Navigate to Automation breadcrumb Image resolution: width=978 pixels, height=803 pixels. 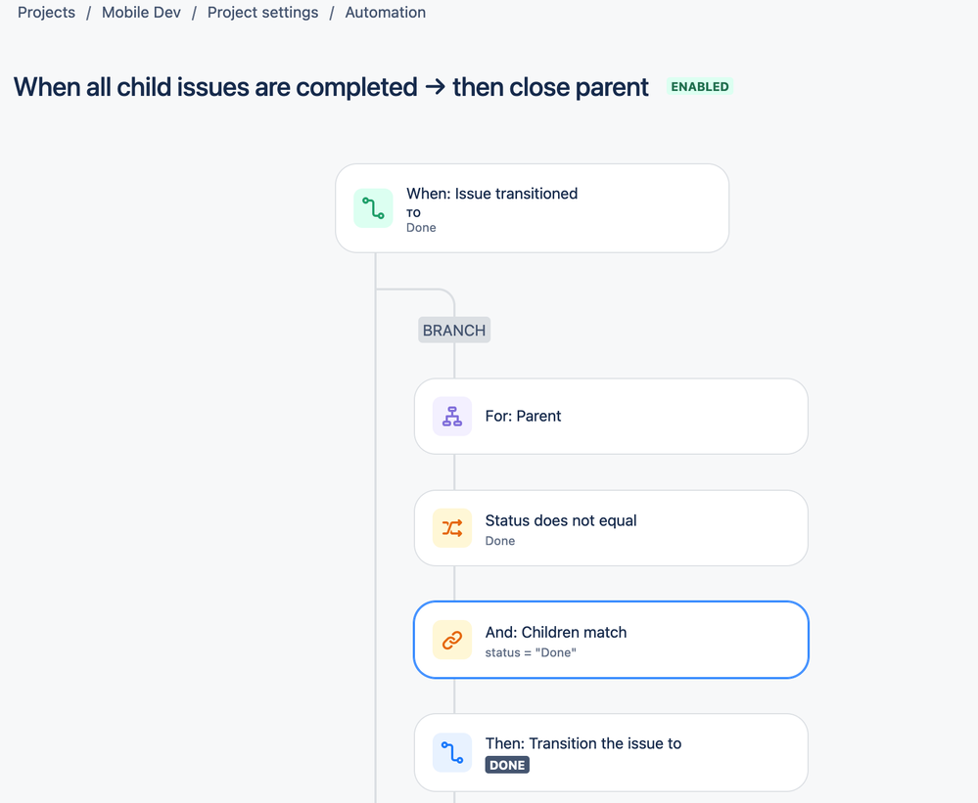[385, 13]
